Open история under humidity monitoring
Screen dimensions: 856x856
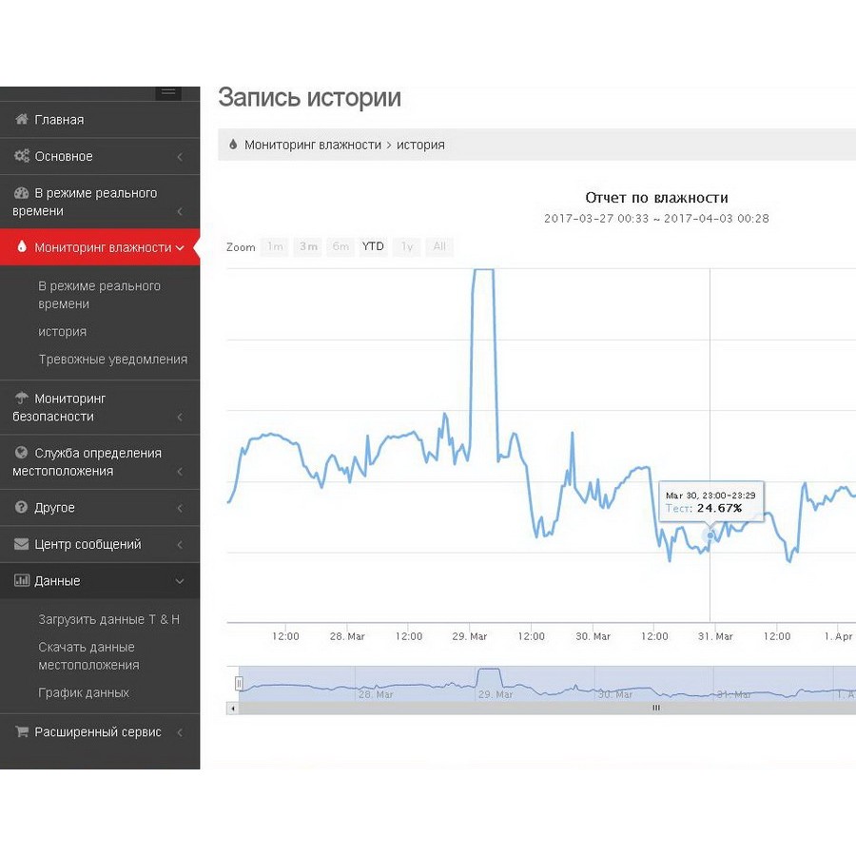click(63, 332)
